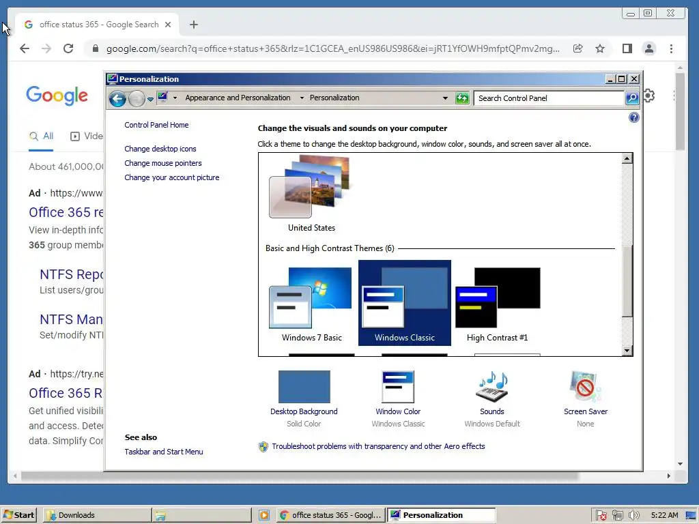
Task: Click the forward arrow in Personalization window
Action: click(x=137, y=98)
